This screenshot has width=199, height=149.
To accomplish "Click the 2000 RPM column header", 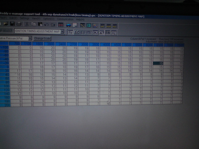I will (50, 44).
